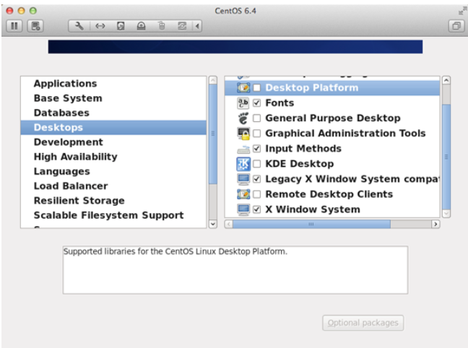Image resolution: width=468 pixels, height=348 pixels.
Task: Check General Purpose Desktop checkbox
Action: [x=256, y=118]
